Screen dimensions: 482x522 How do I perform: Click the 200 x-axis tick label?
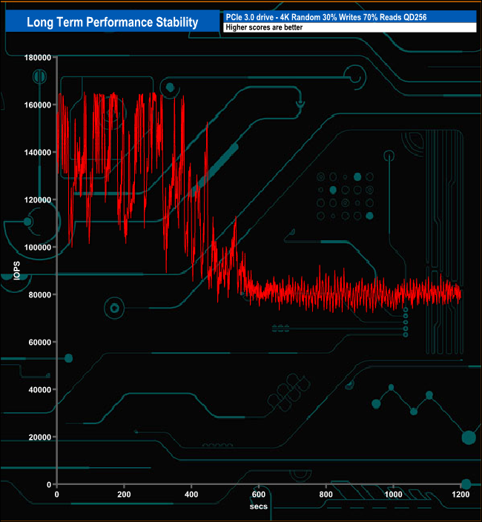click(124, 495)
